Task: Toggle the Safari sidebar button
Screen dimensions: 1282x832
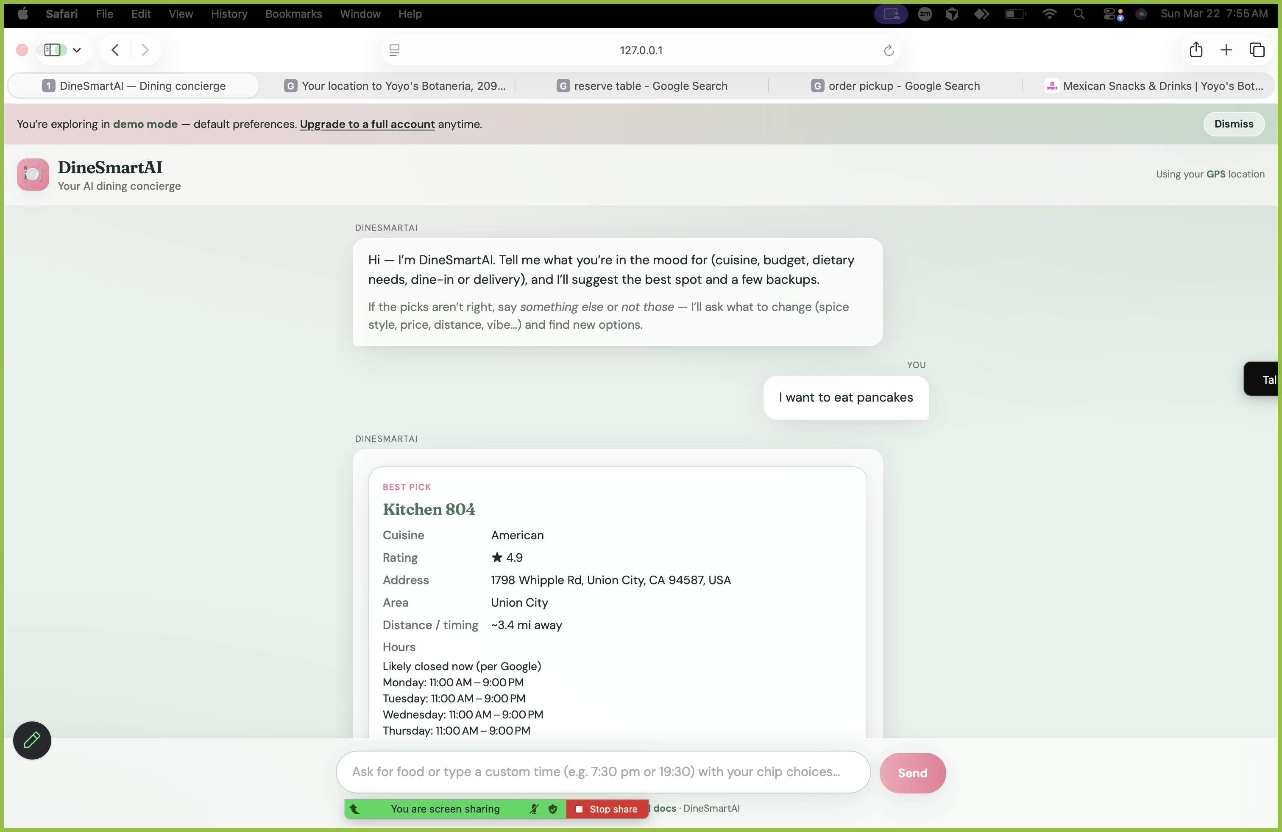Action: tap(53, 50)
